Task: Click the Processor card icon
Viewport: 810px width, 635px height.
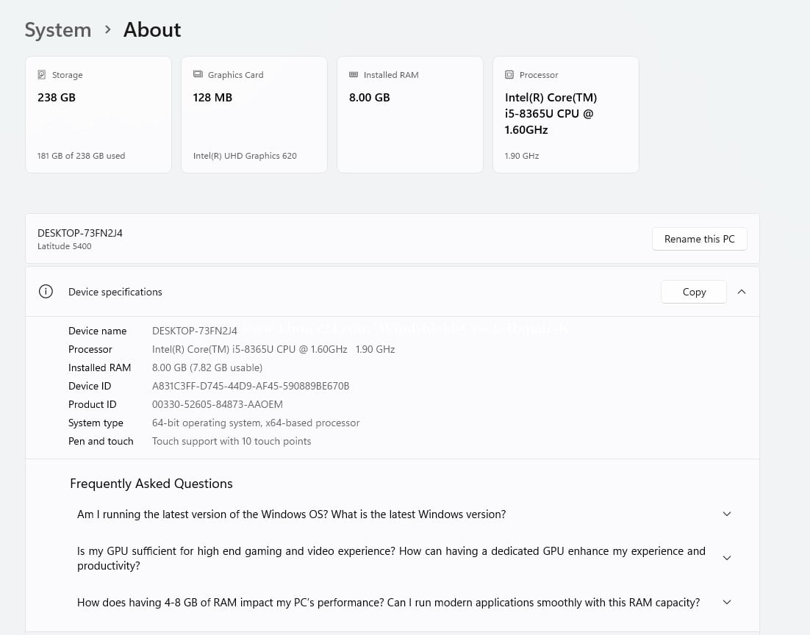Action: tap(509, 75)
